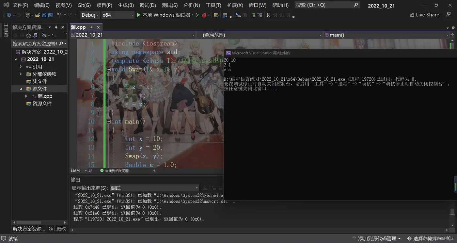
Task: Collapse the 源文件 folder node
Action: click(21, 89)
